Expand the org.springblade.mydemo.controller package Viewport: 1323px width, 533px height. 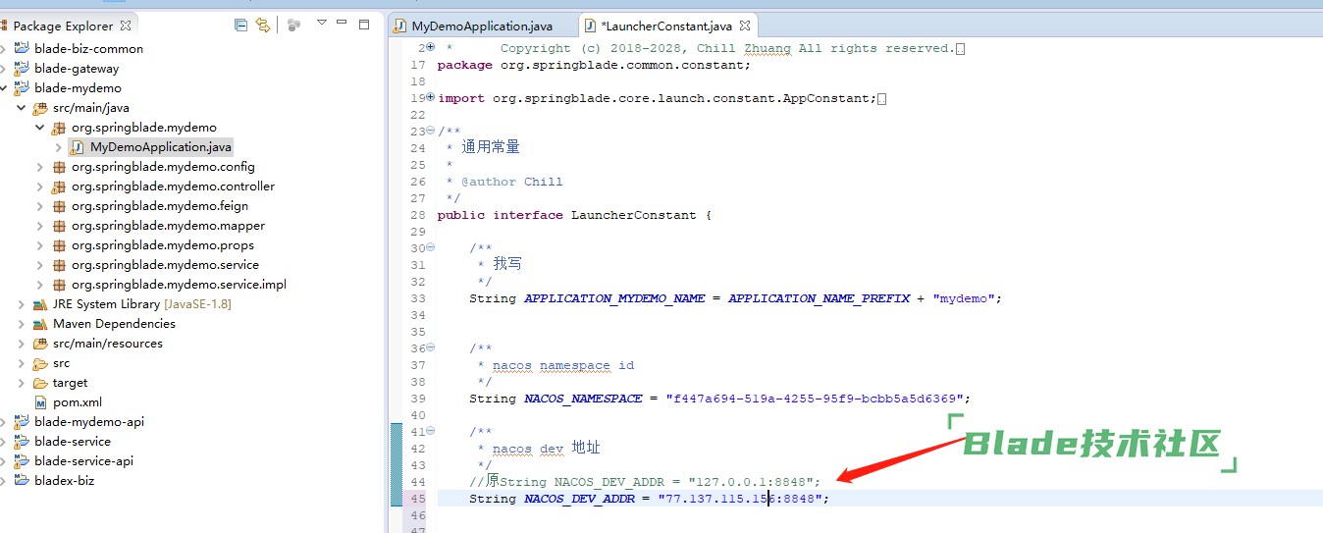[x=40, y=187]
